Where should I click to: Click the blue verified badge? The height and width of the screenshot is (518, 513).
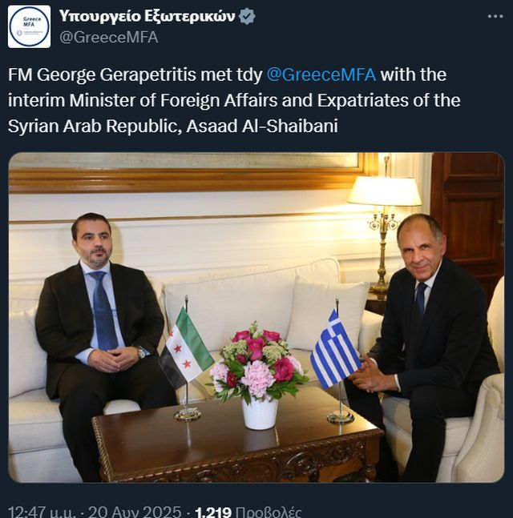247,16
